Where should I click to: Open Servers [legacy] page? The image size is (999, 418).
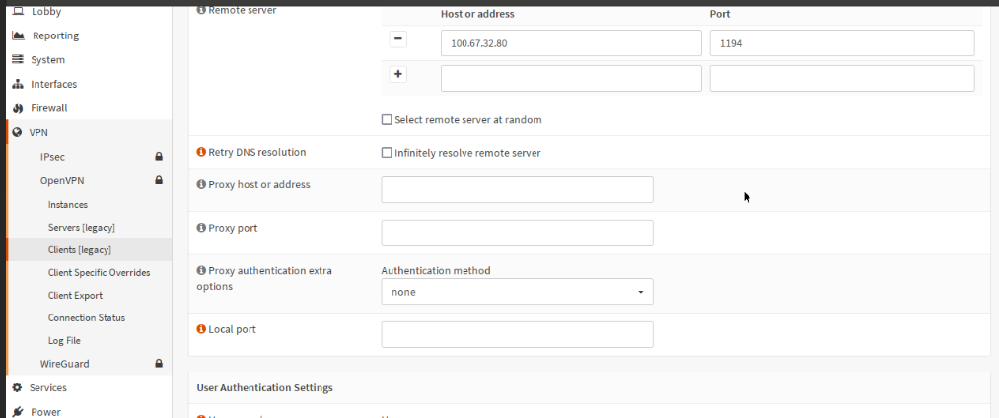(x=79, y=228)
